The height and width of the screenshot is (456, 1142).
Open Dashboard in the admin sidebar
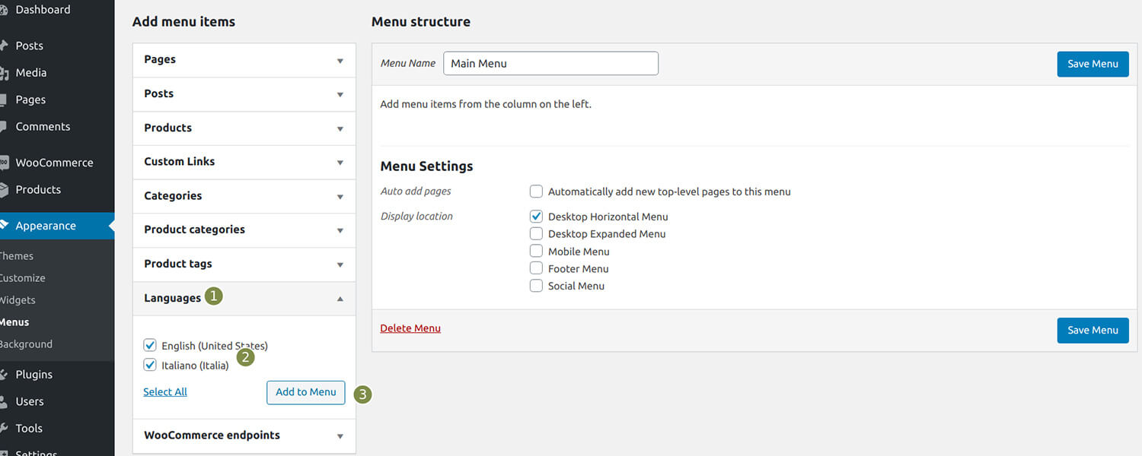click(43, 10)
